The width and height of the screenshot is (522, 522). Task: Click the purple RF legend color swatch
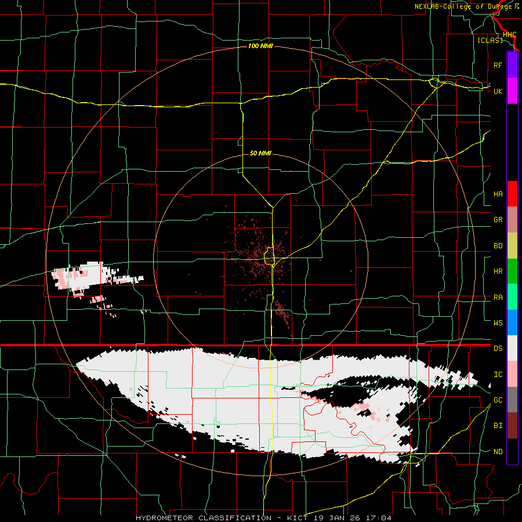click(x=512, y=65)
